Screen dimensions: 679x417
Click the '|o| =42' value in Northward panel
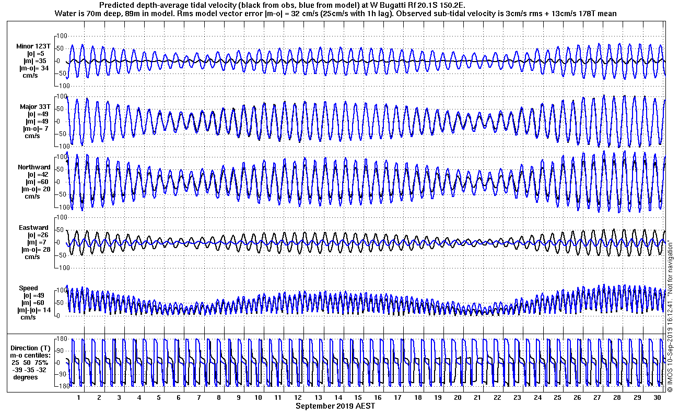tap(38, 175)
